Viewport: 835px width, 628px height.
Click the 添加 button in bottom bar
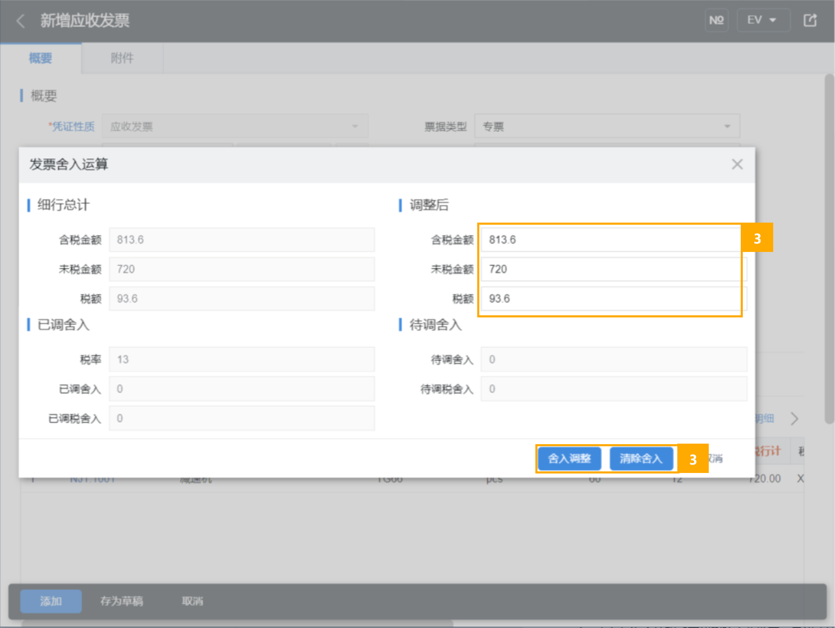pyautogui.click(x=51, y=601)
